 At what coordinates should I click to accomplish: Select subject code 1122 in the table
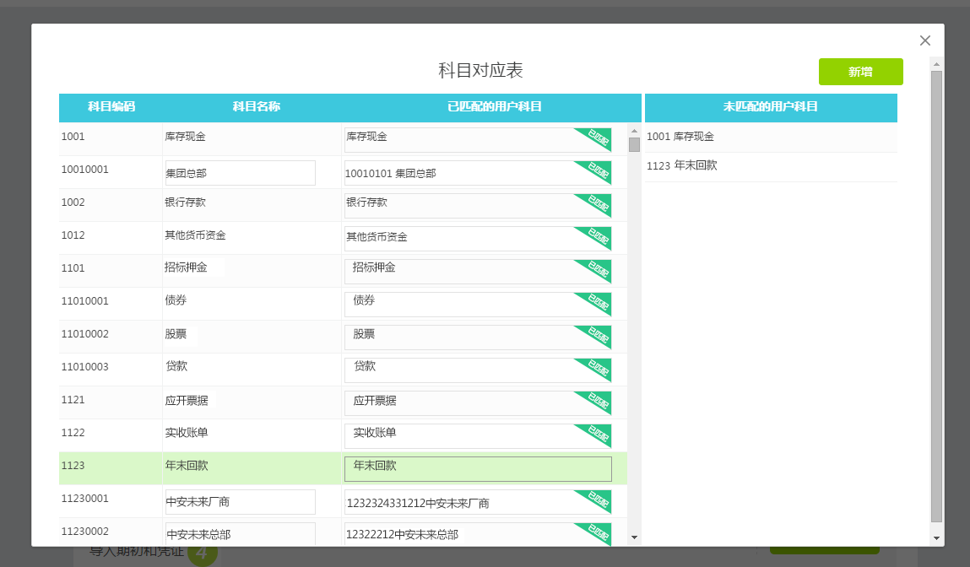tap(73, 433)
